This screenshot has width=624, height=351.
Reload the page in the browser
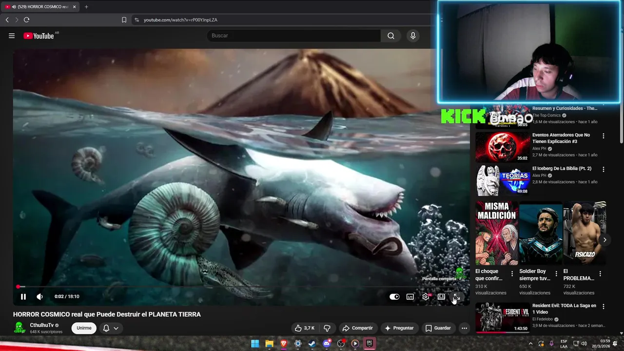coord(26,19)
